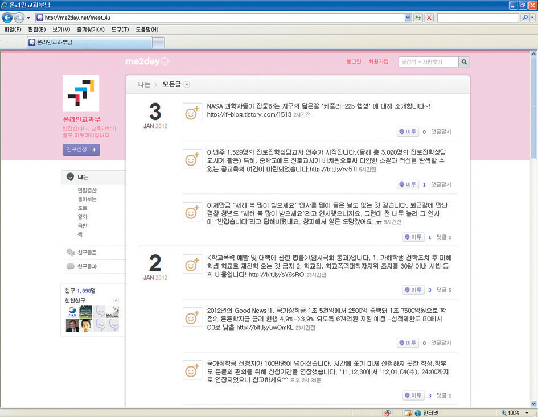Click the privacy report eye icon in status bar
The image size is (538, 417).
(x=388, y=412)
